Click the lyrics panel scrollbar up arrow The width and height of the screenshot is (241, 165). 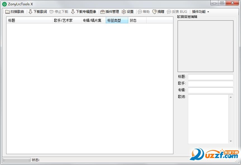[231, 97]
